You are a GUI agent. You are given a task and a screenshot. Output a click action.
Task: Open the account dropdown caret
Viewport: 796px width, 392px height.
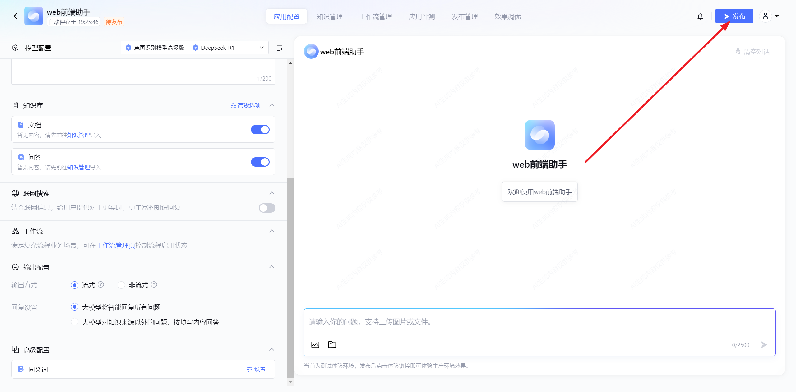coord(777,16)
